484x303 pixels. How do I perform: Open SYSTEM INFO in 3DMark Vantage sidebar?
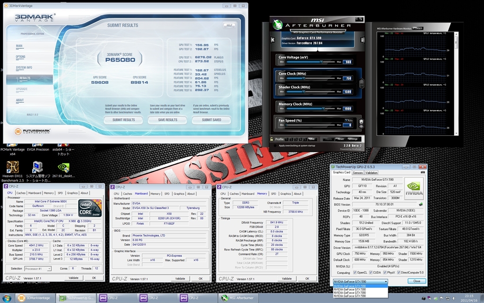tap(24, 67)
